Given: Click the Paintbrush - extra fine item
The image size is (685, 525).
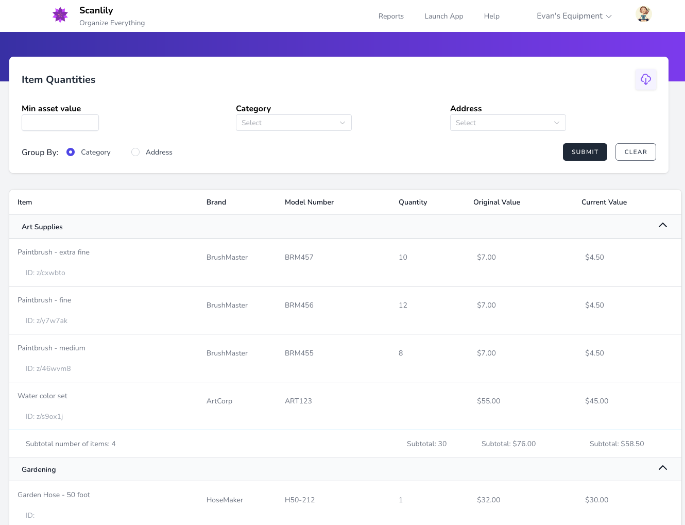Looking at the screenshot, I should [x=54, y=252].
